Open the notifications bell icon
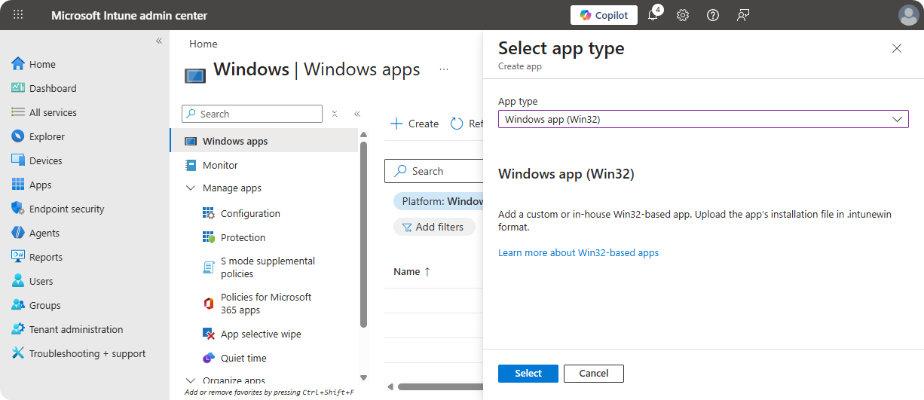 pos(653,15)
